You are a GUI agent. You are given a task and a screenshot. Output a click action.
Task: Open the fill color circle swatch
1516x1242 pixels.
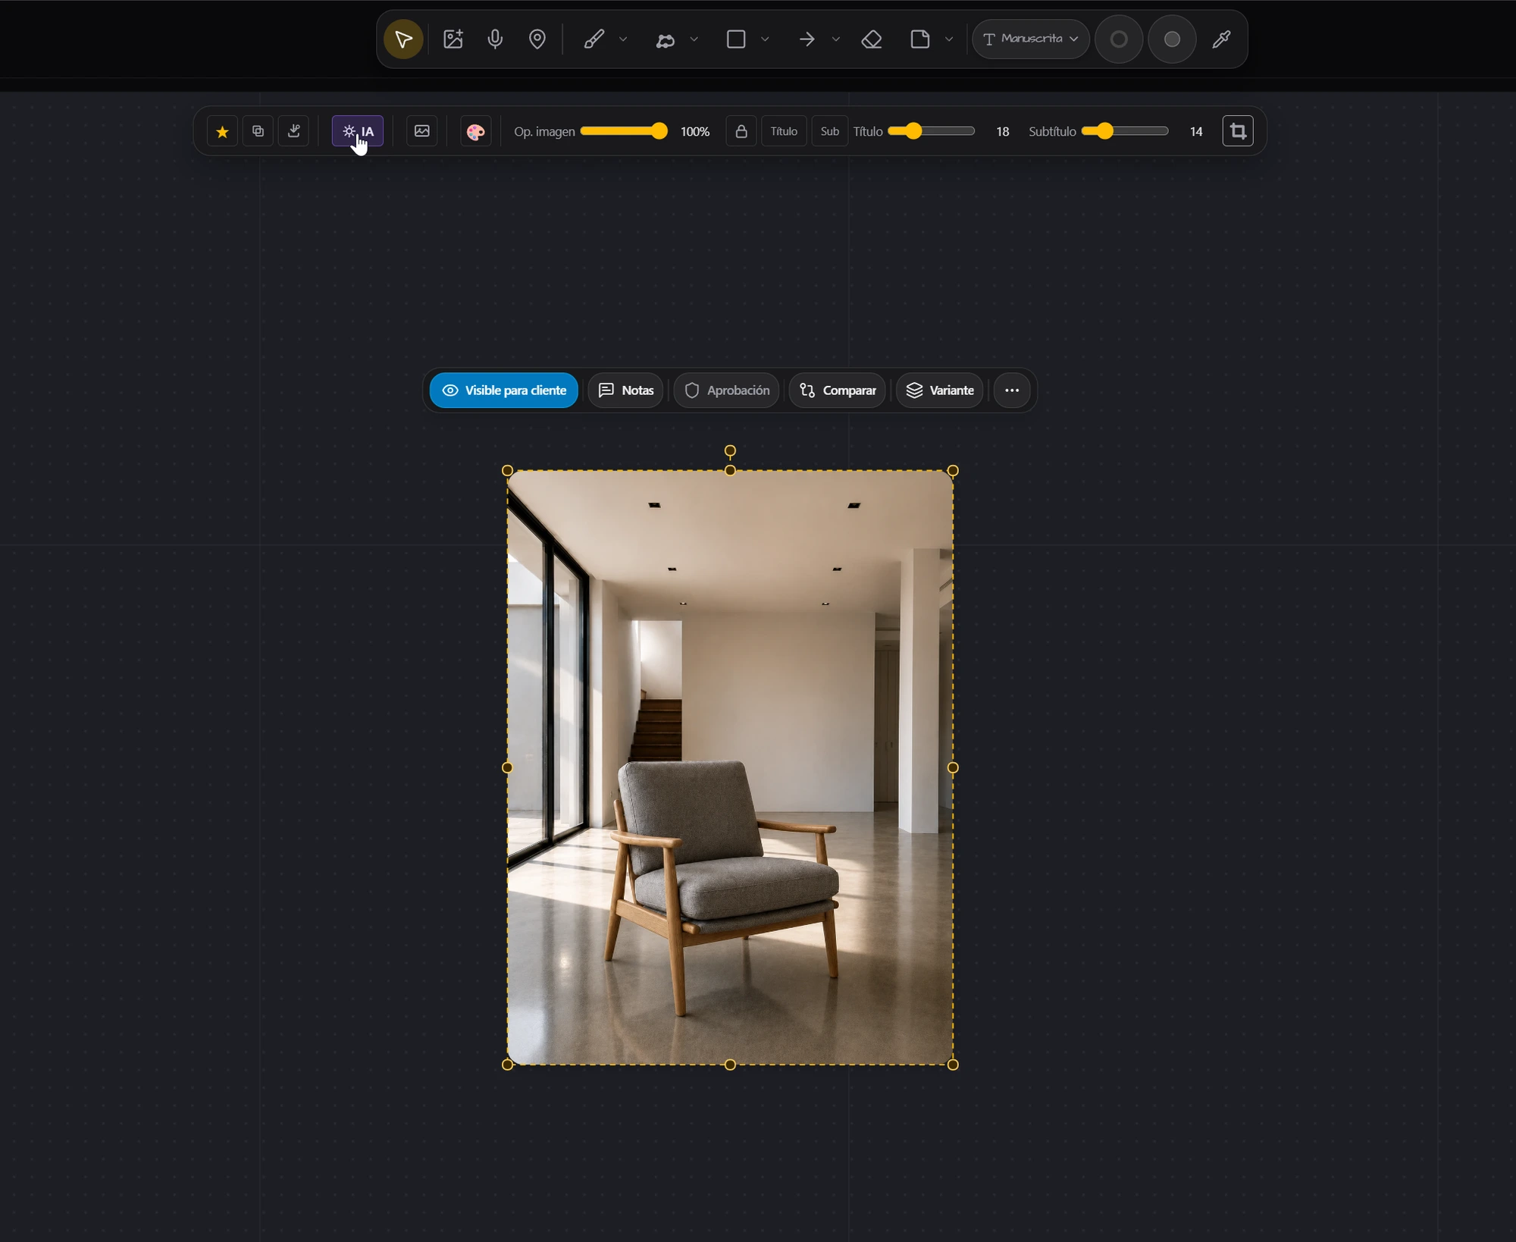tap(1172, 39)
